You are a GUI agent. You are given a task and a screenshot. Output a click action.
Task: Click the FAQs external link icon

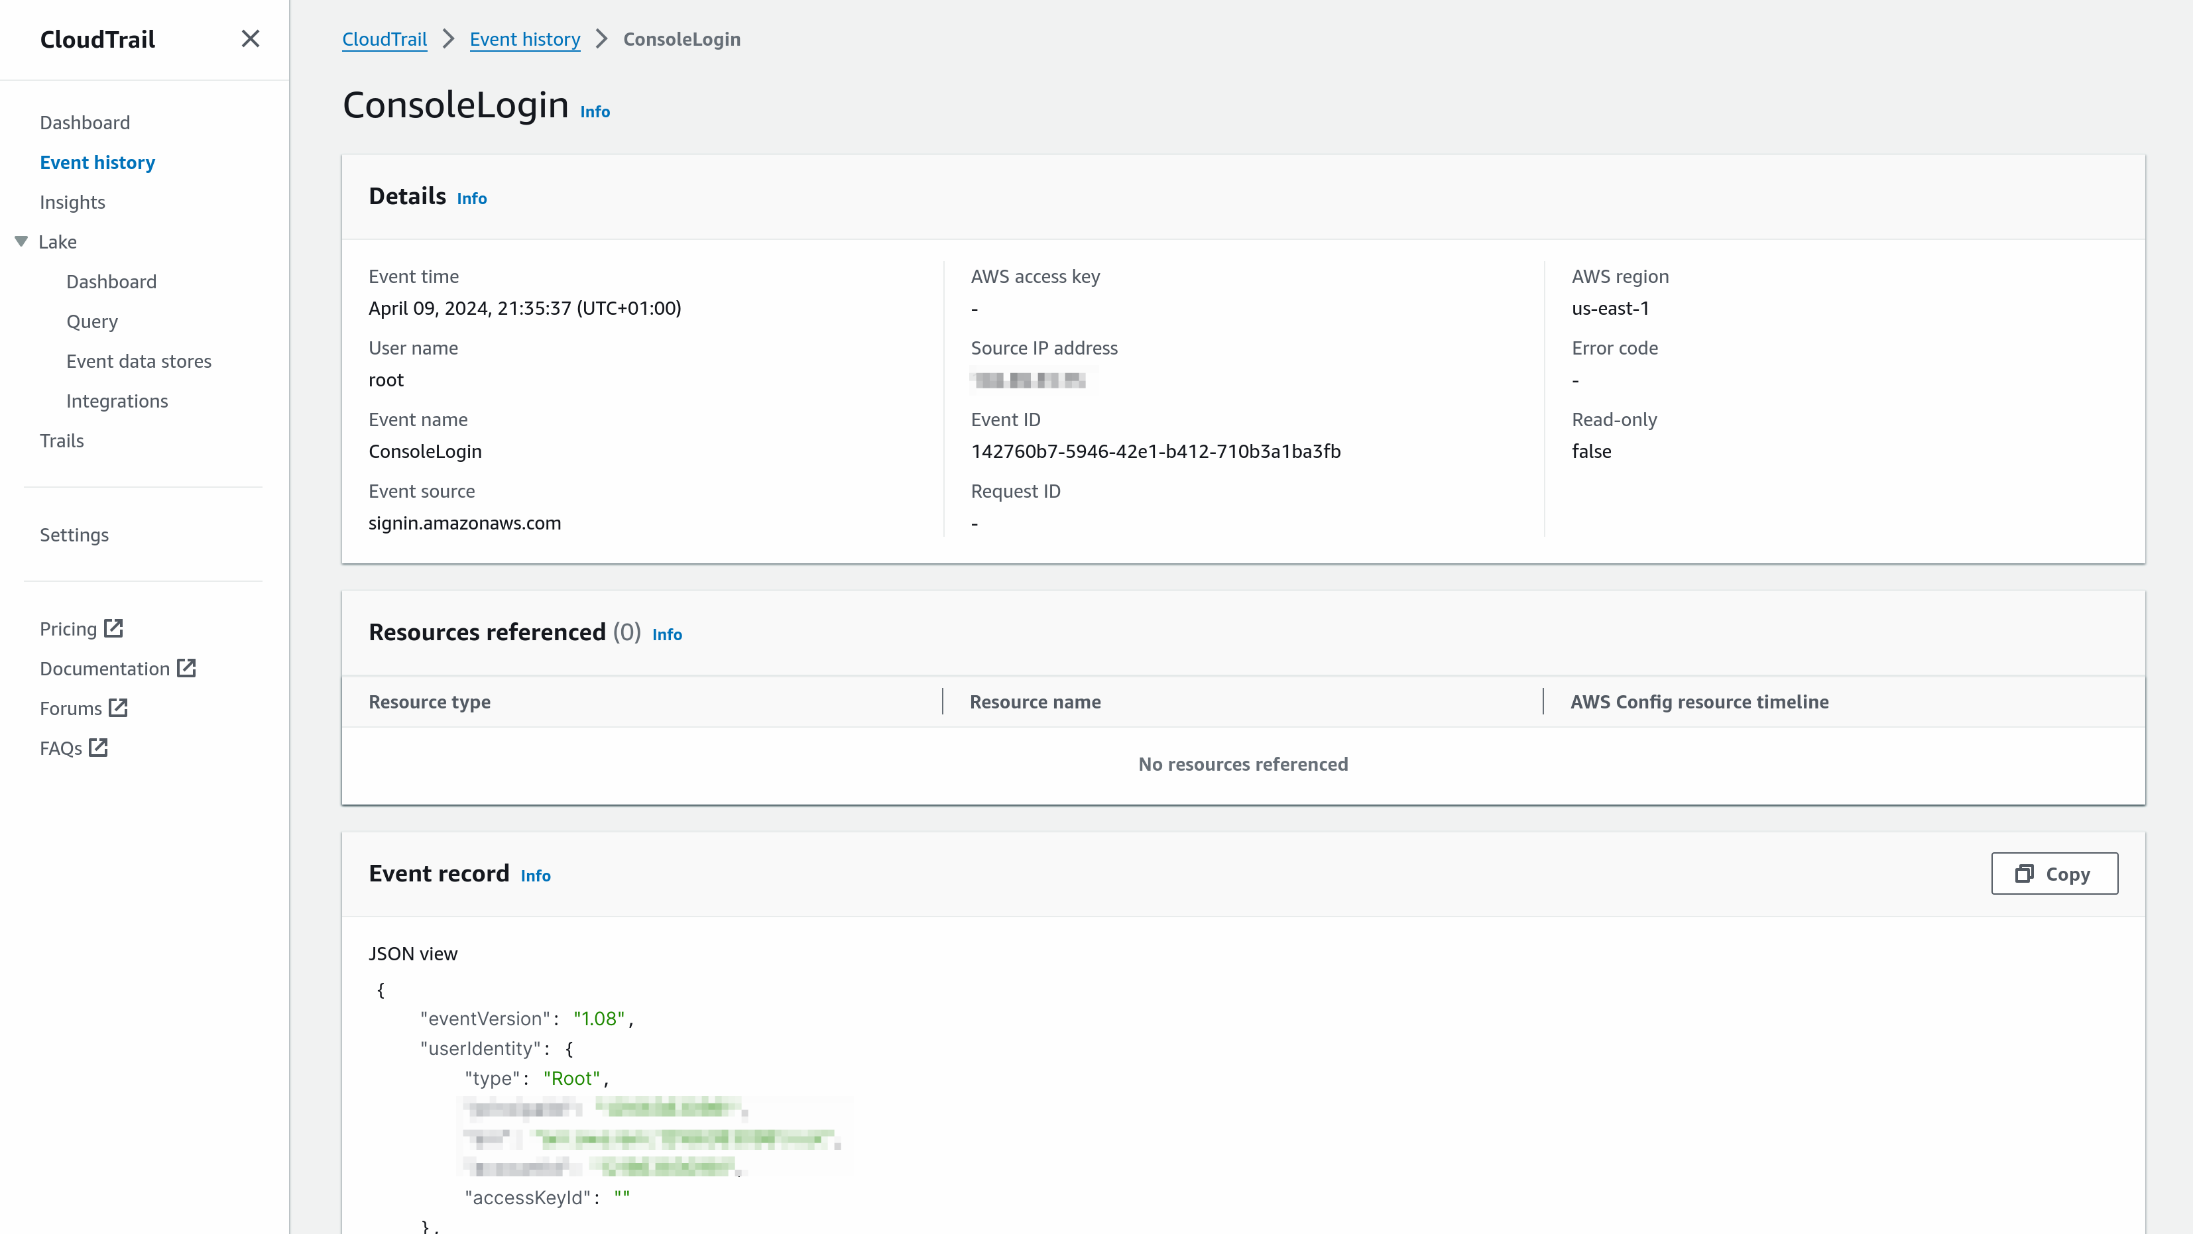tap(99, 748)
